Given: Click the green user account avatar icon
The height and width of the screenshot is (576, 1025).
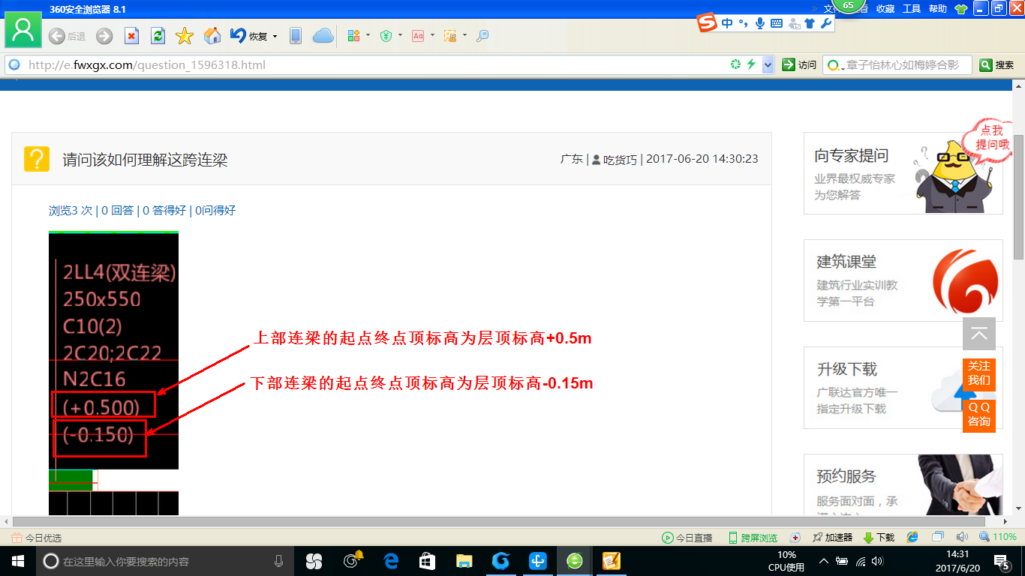Looking at the screenshot, I should (x=23, y=29).
